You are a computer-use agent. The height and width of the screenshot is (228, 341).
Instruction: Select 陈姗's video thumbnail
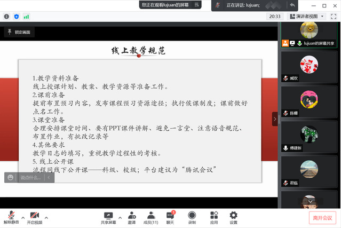pos(309,100)
